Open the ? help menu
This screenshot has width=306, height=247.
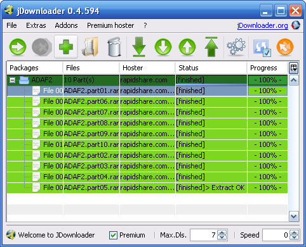[x=145, y=25]
